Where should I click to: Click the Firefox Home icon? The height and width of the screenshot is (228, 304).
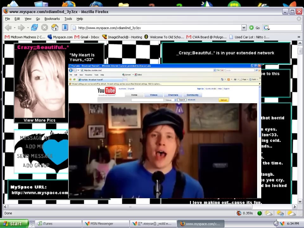(54, 28)
